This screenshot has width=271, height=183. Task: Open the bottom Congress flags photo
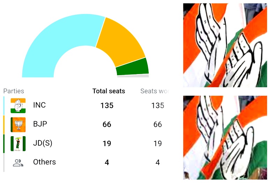click(x=225, y=138)
